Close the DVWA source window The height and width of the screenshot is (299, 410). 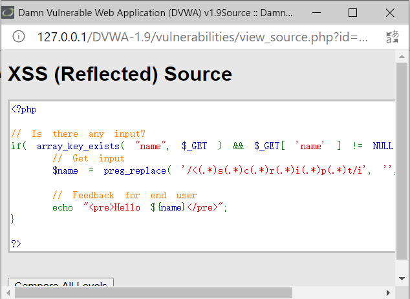point(390,12)
